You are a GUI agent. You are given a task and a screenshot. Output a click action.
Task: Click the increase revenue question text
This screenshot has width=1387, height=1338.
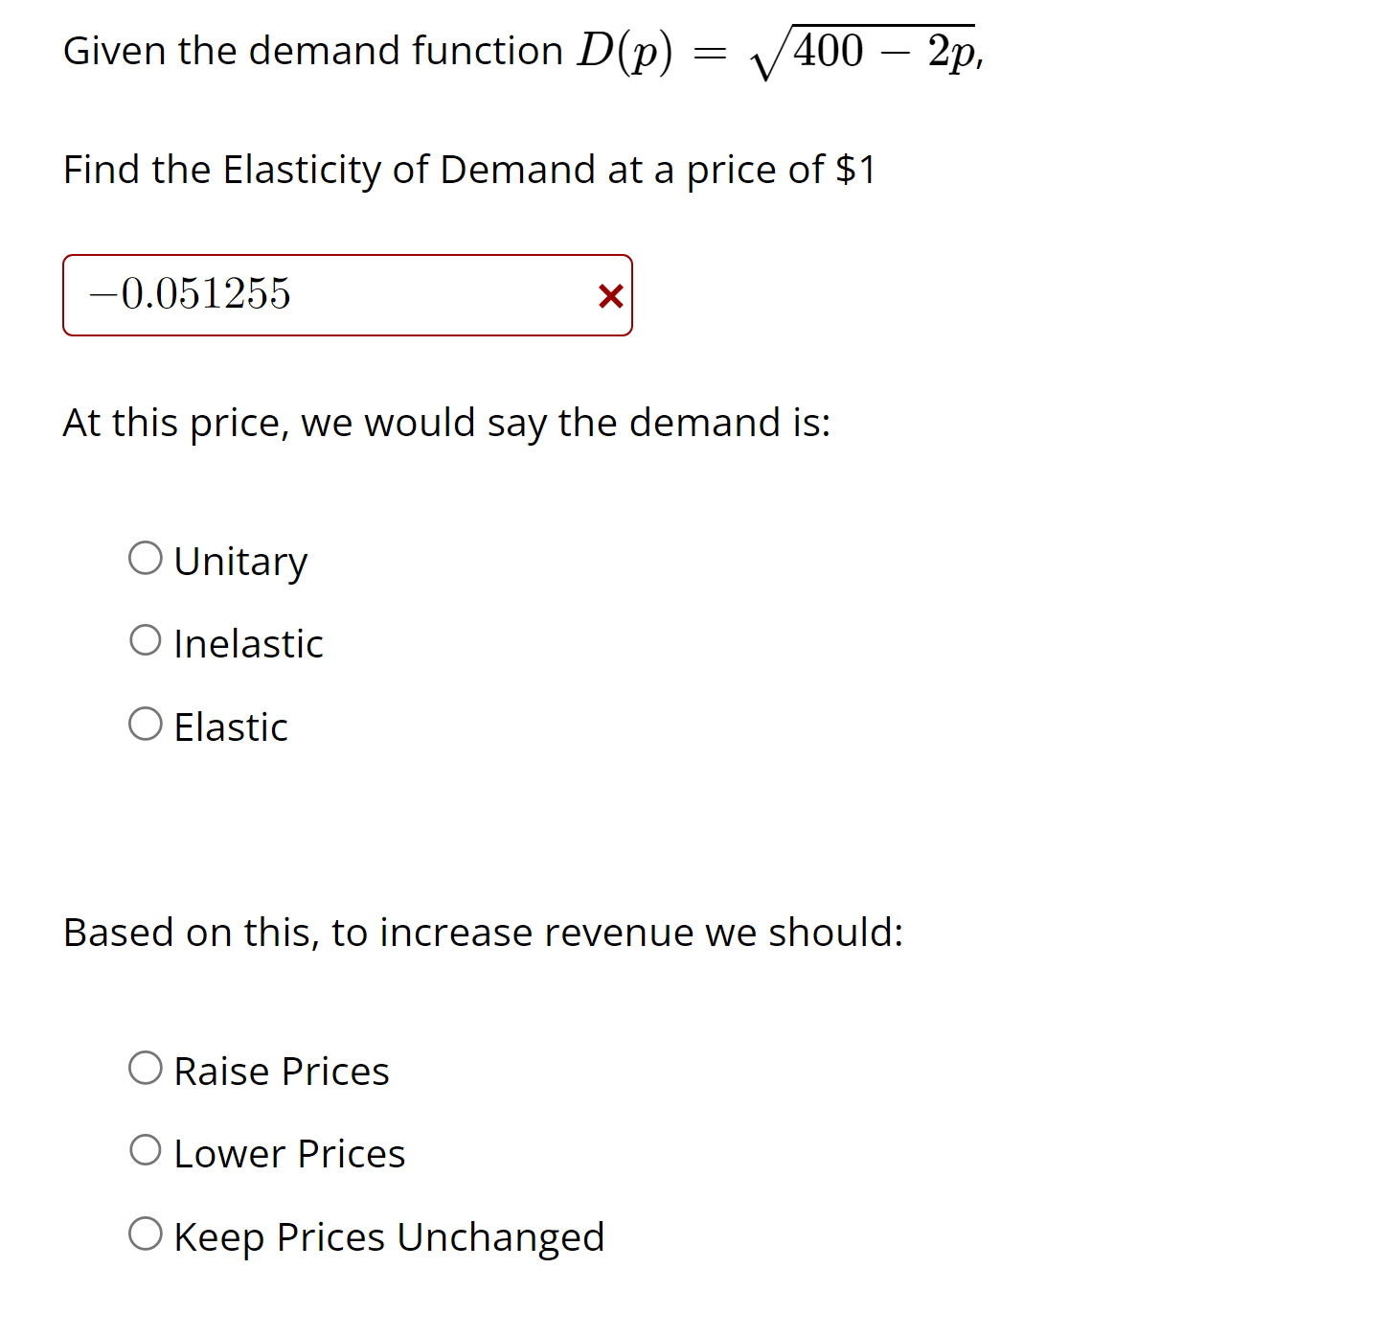pos(483,932)
